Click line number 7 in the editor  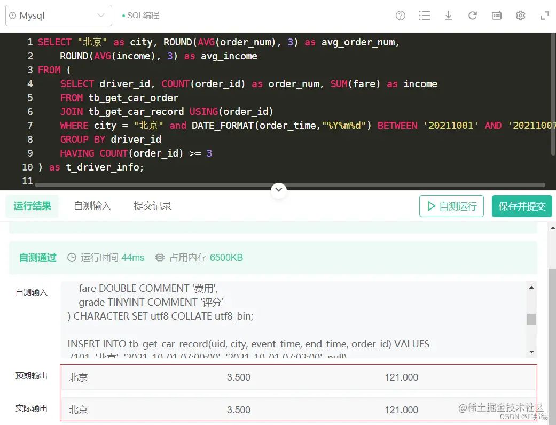click(30, 126)
